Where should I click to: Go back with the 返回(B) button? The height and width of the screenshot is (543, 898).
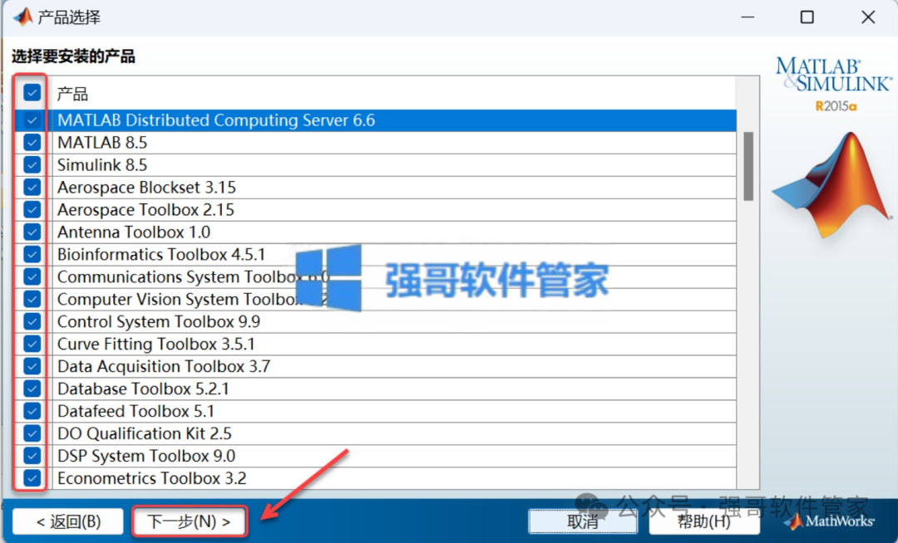pos(68,521)
